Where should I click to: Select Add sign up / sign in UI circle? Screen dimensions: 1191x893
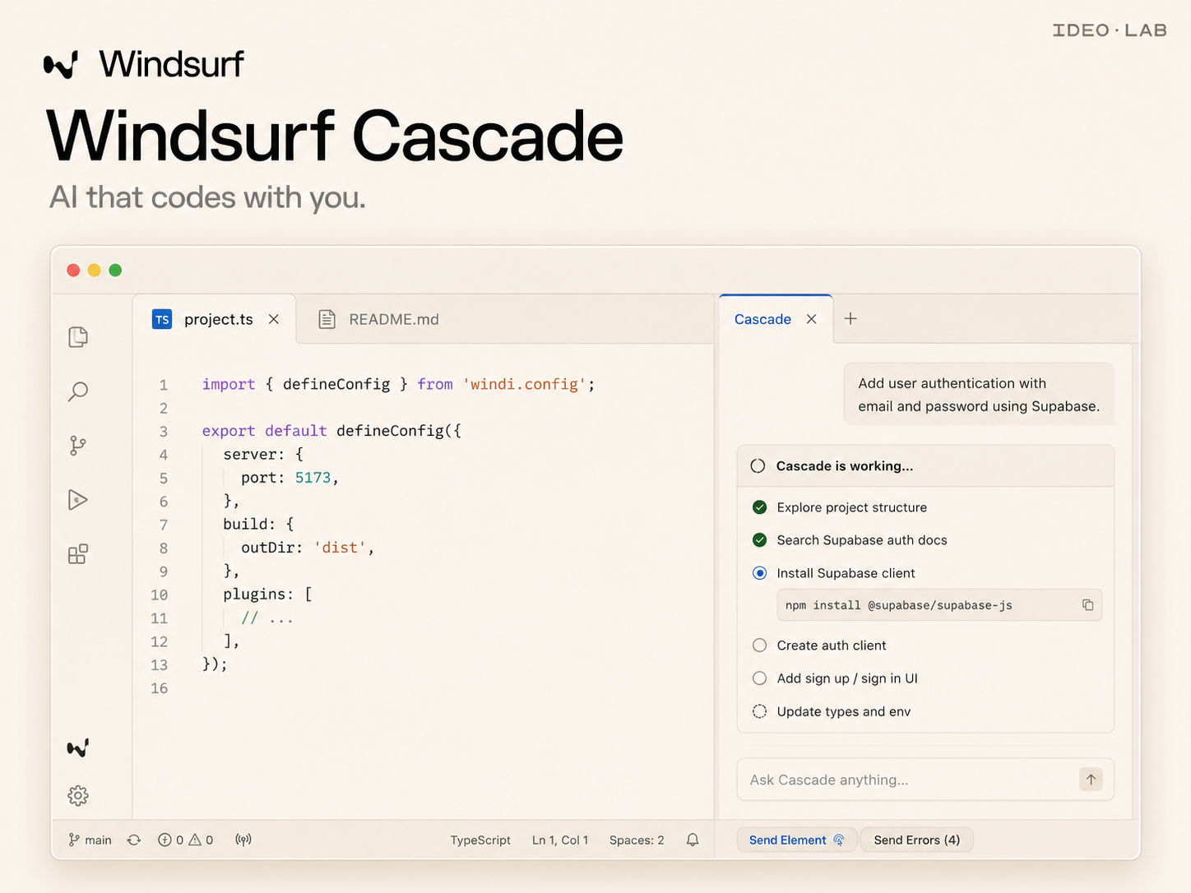point(760,678)
